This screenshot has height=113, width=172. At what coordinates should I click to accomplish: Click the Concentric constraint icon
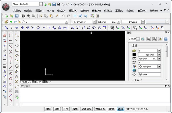pyautogui.click(x=54, y=28)
